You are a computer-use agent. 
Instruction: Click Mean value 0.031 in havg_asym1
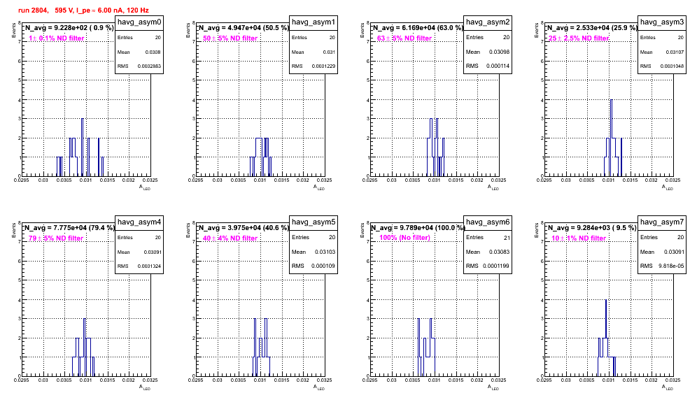pyautogui.click(x=329, y=52)
